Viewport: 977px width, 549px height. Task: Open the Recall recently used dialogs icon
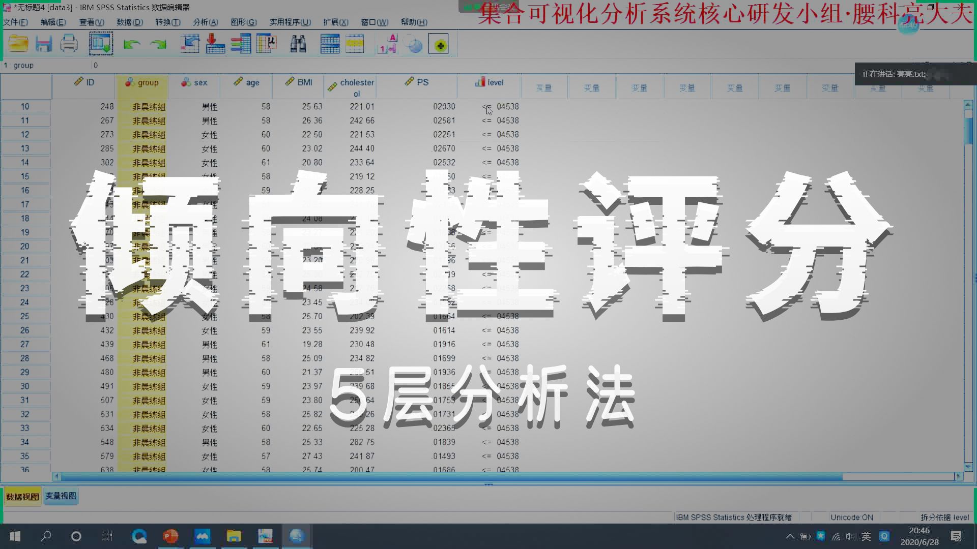point(101,44)
